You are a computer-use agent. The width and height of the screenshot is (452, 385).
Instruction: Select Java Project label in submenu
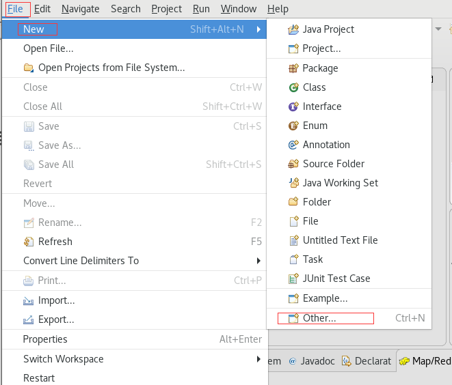[328, 29]
